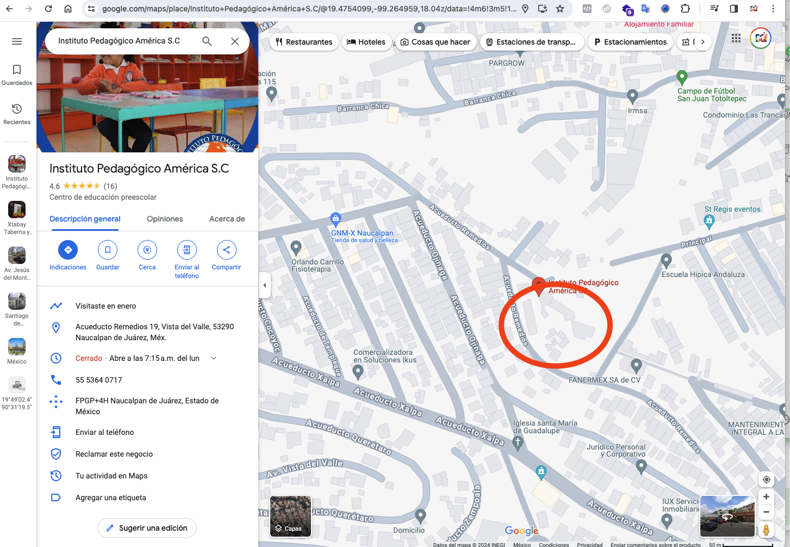The image size is (790, 547).
Task: Click the Pegman Street View icon
Action: point(767,530)
